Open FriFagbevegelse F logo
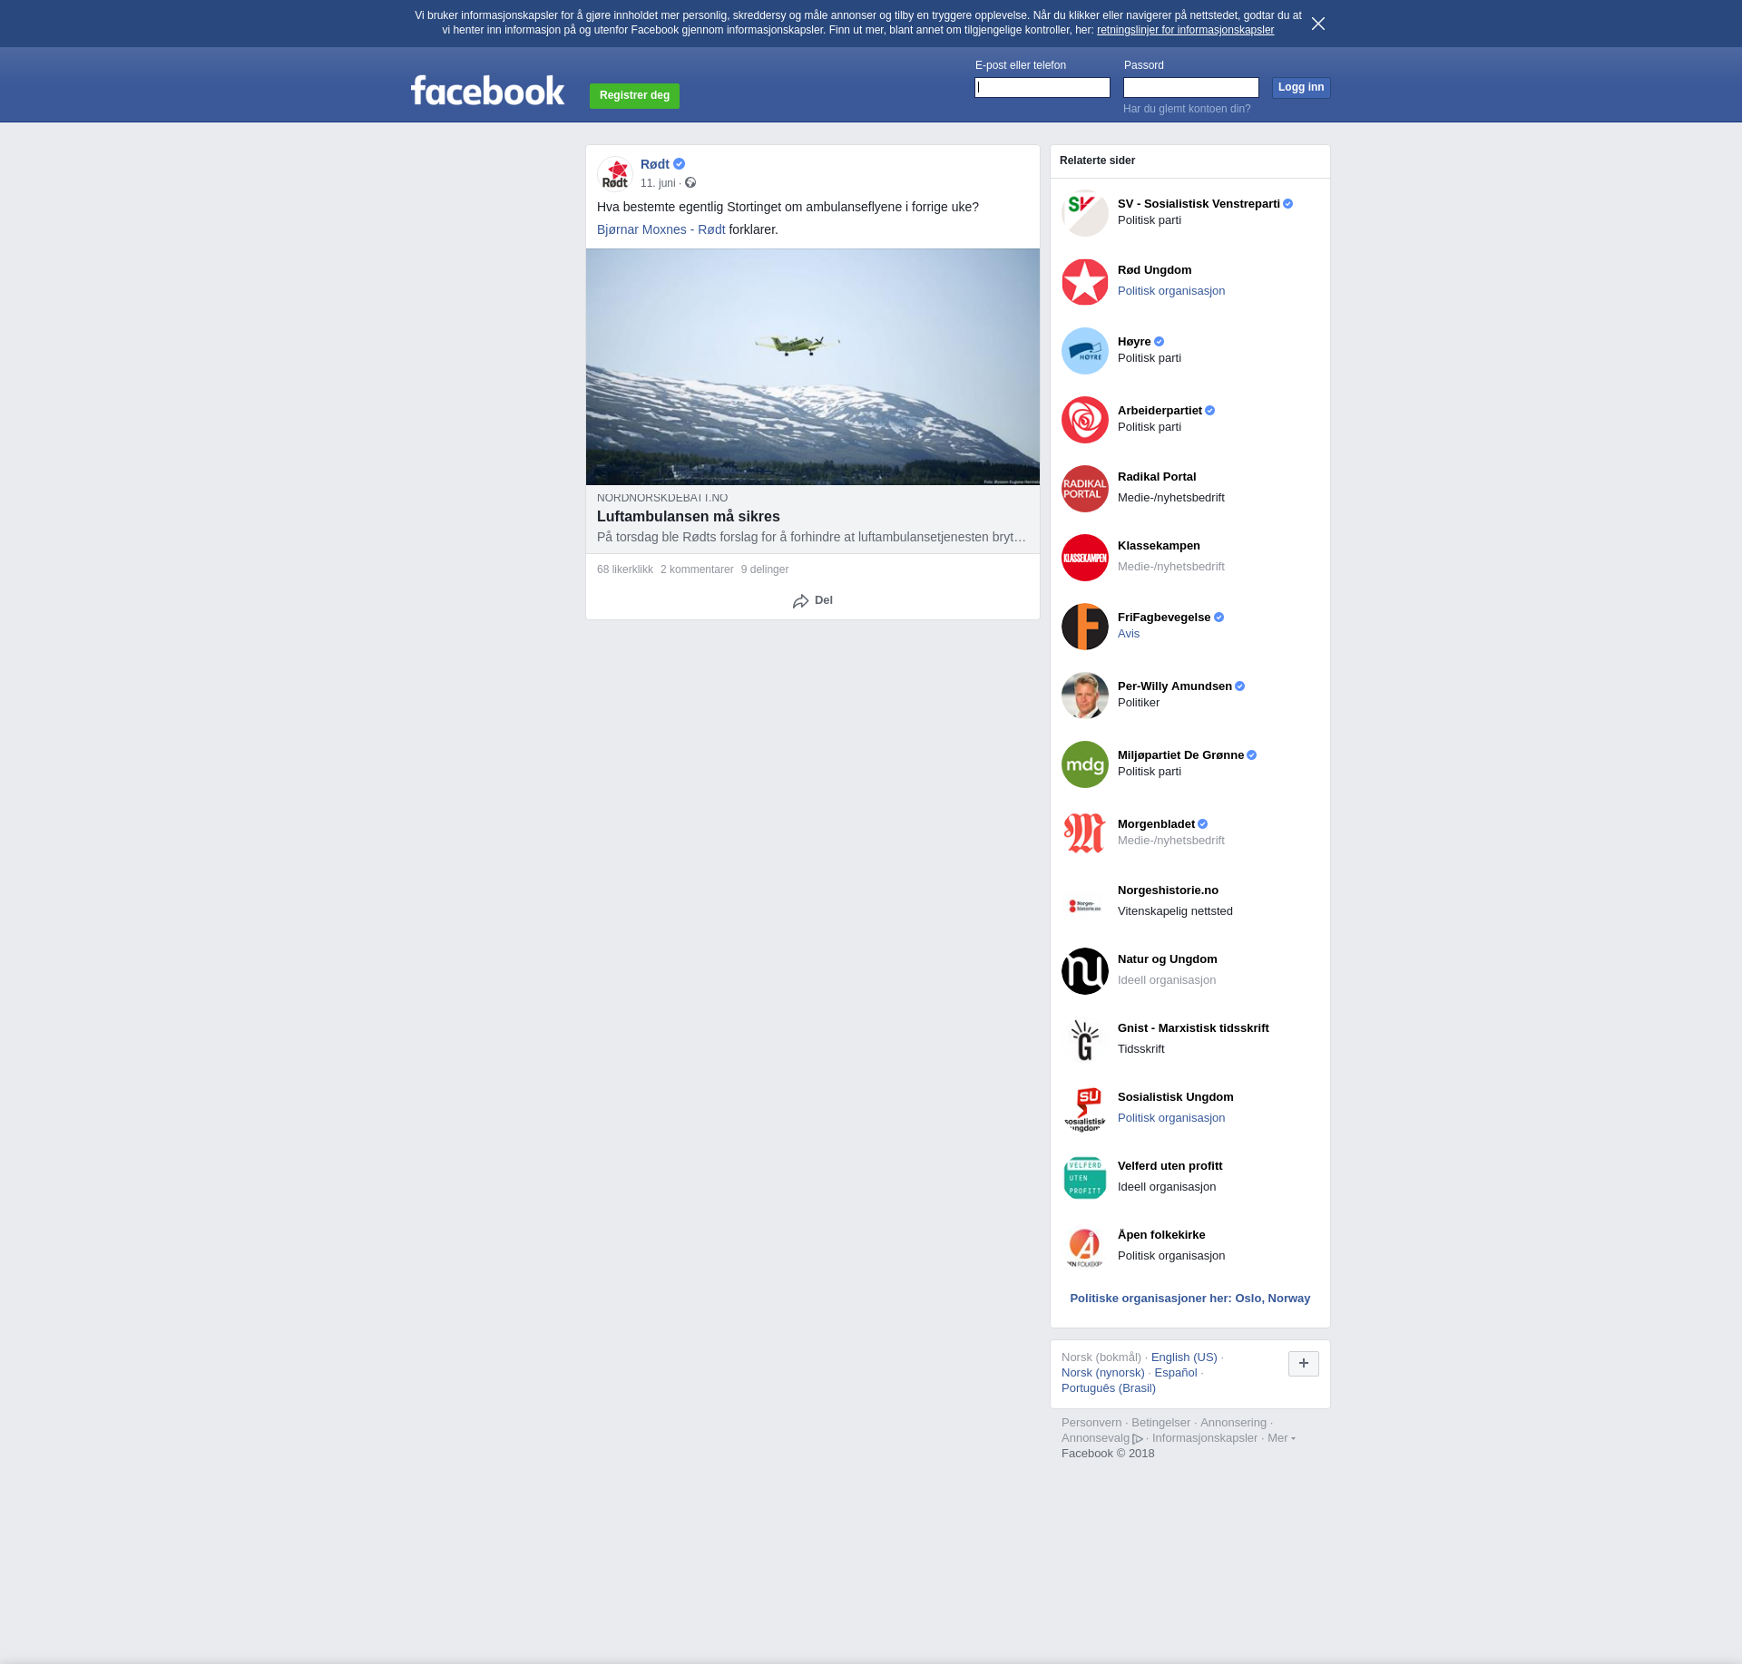Viewport: 1742px width, 1664px height. [1085, 627]
